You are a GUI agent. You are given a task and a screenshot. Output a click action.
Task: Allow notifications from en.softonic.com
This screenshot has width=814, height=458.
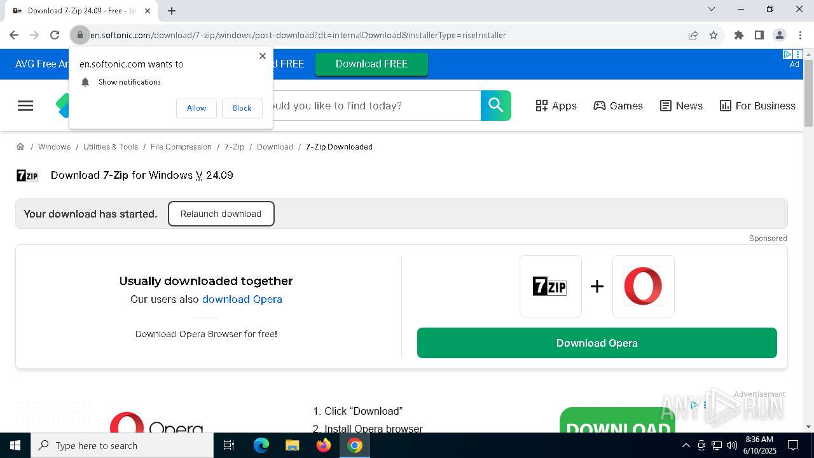197,108
